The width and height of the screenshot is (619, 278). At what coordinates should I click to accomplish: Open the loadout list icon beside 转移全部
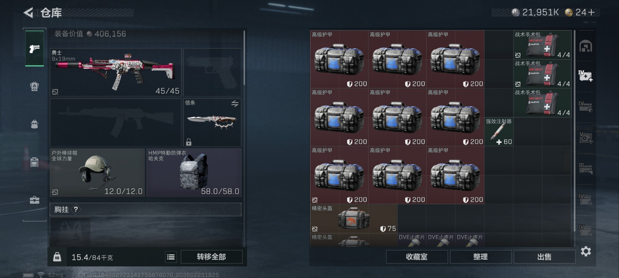171,257
